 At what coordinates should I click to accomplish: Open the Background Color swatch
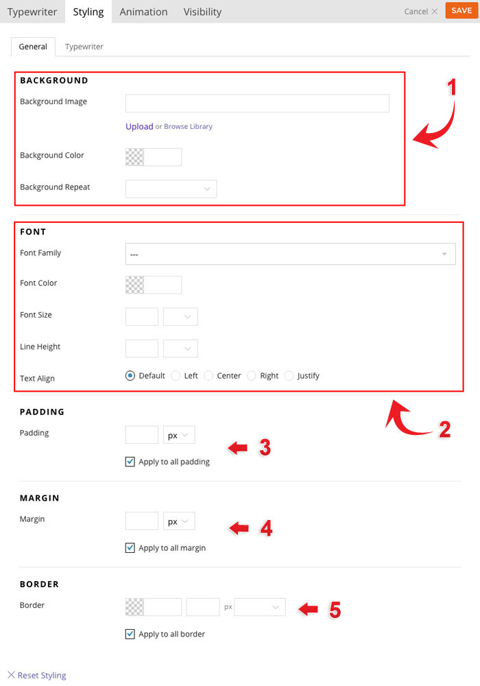[x=135, y=157]
